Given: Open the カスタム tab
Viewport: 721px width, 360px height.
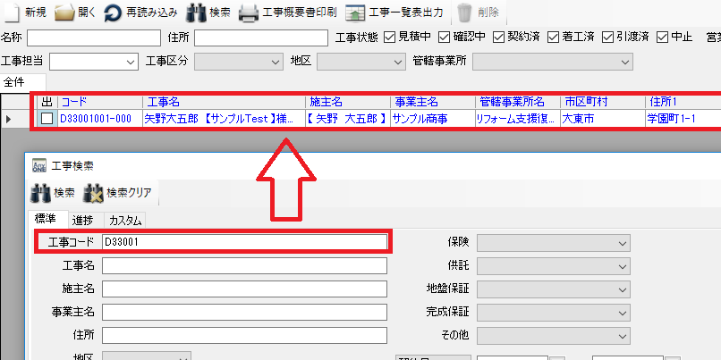Looking at the screenshot, I should 123,220.
